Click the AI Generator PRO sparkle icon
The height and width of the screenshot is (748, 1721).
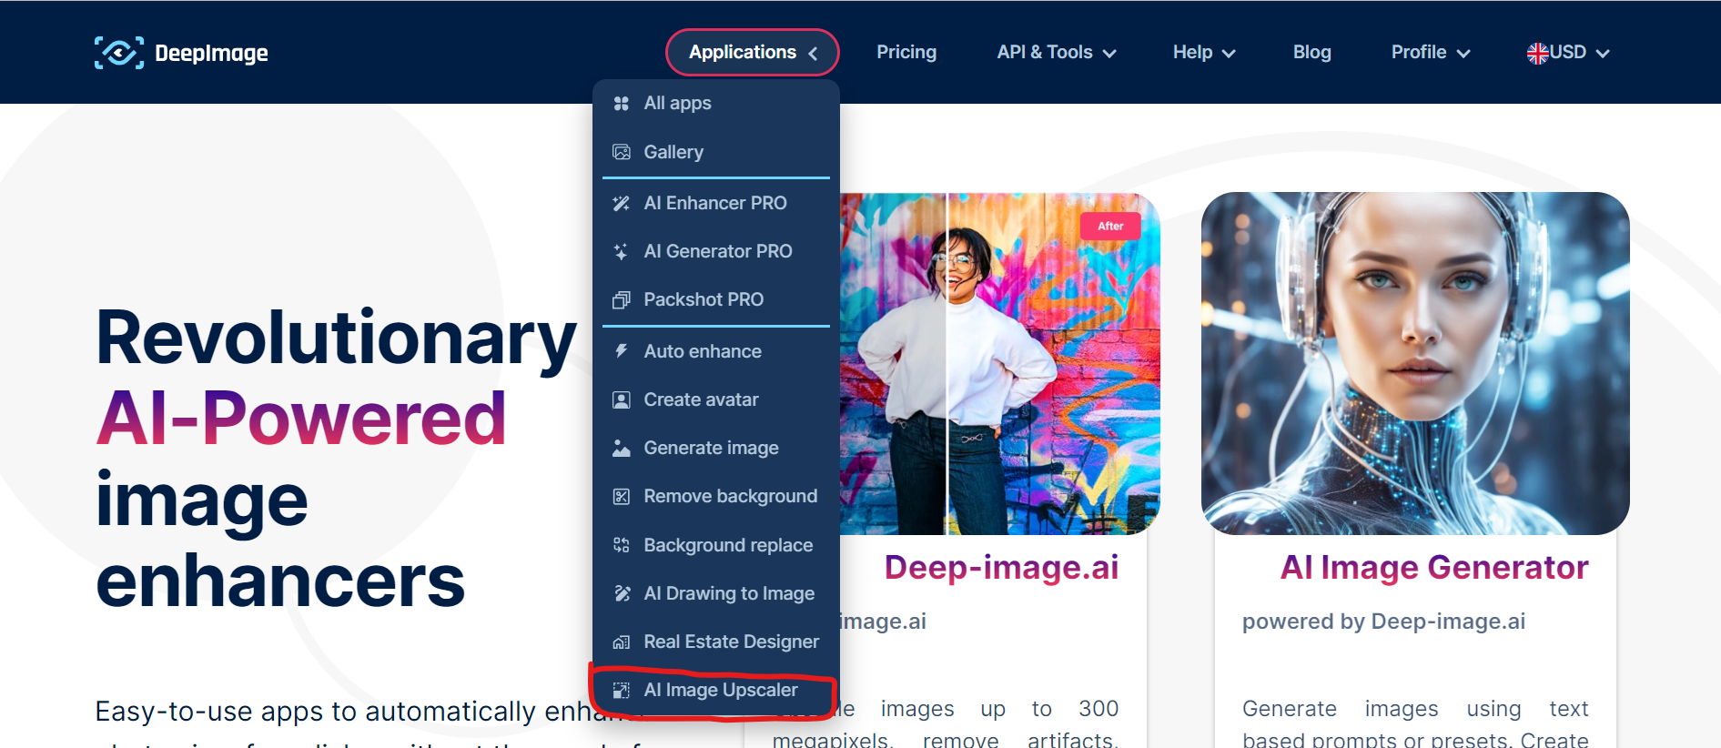coord(622,251)
